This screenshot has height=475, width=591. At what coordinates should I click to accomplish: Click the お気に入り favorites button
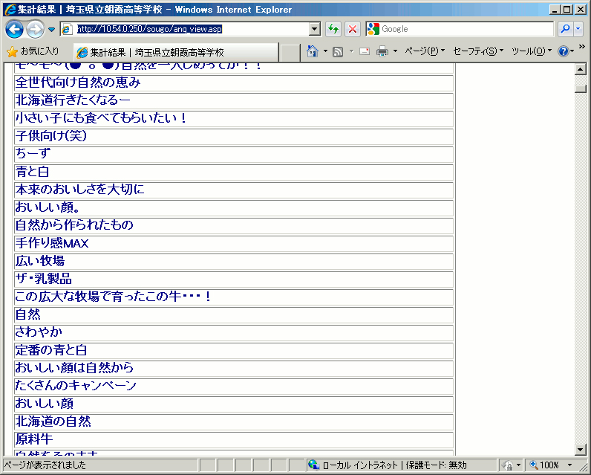33,51
